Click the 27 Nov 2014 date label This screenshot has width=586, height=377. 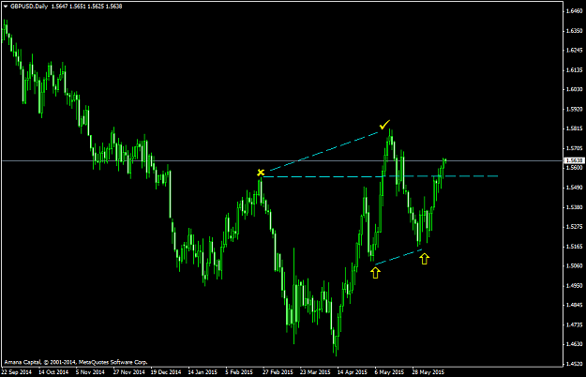(x=129, y=372)
